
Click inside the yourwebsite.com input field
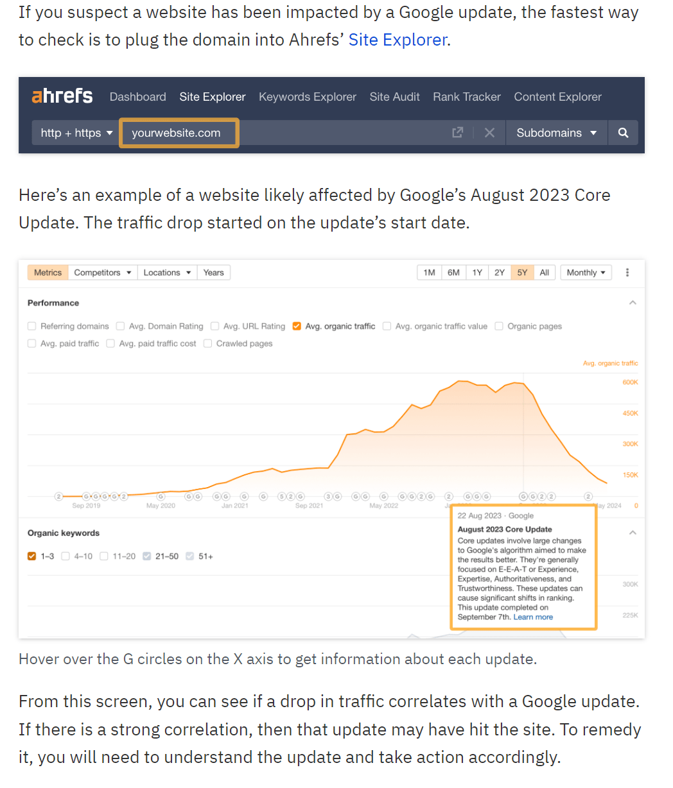click(x=179, y=133)
